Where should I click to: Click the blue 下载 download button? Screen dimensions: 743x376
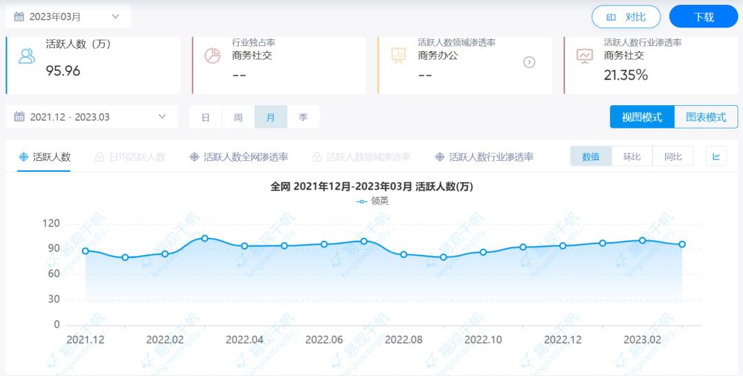tap(703, 17)
